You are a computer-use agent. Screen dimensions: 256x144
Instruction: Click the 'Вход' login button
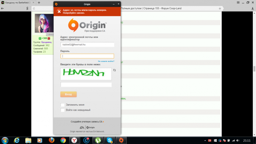click(68, 94)
